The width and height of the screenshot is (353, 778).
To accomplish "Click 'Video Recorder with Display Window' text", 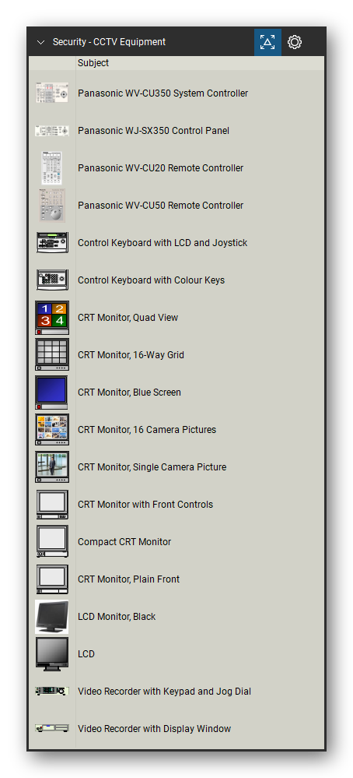I will tap(155, 729).
